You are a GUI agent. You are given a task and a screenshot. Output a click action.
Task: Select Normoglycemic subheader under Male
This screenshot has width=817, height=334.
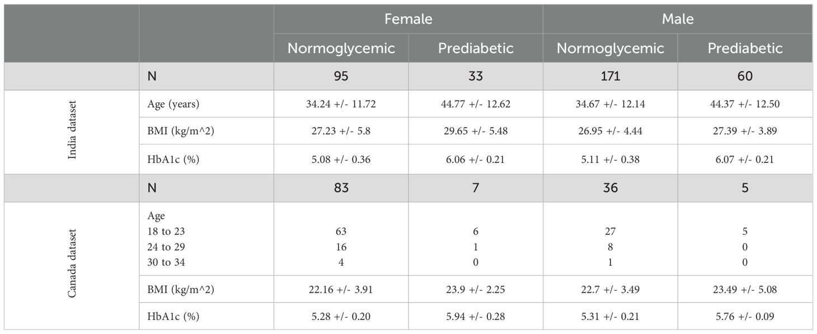click(610, 49)
